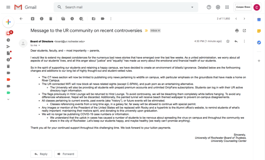Add this email to Tasks
The width and height of the screenshot is (265, 160).
[81, 19]
